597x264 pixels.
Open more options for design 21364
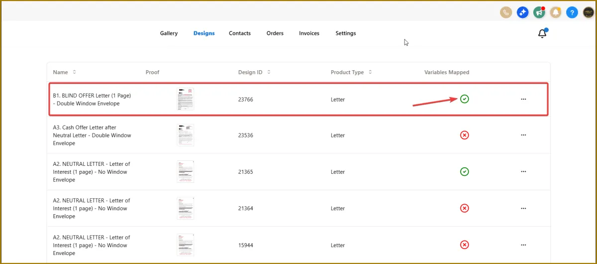coord(523,208)
